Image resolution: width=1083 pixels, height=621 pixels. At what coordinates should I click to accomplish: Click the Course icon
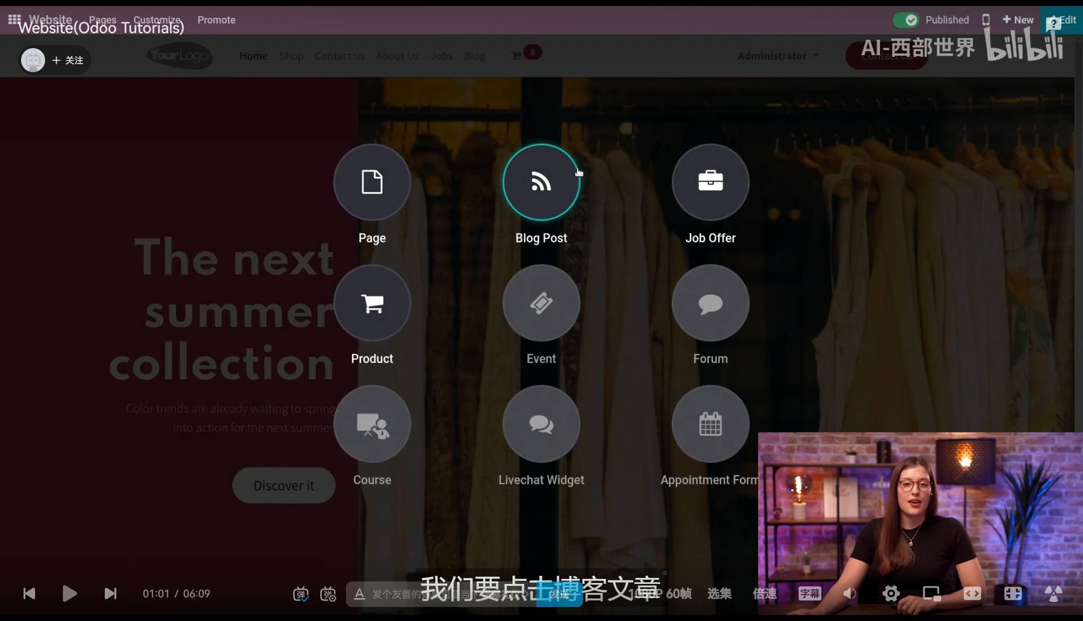pyautogui.click(x=372, y=424)
